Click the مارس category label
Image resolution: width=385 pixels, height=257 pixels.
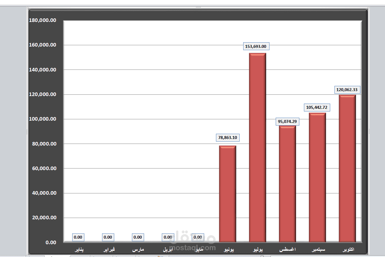point(138,250)
